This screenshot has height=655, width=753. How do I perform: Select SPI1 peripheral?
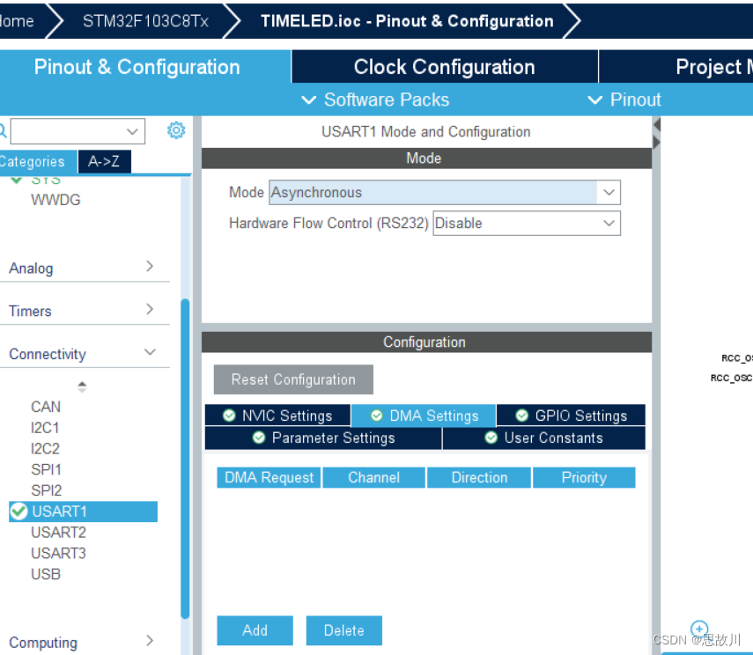pyautogui.click(x=46, y=469)
